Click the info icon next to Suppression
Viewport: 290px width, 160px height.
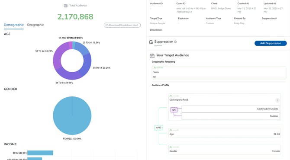point(175,42)
